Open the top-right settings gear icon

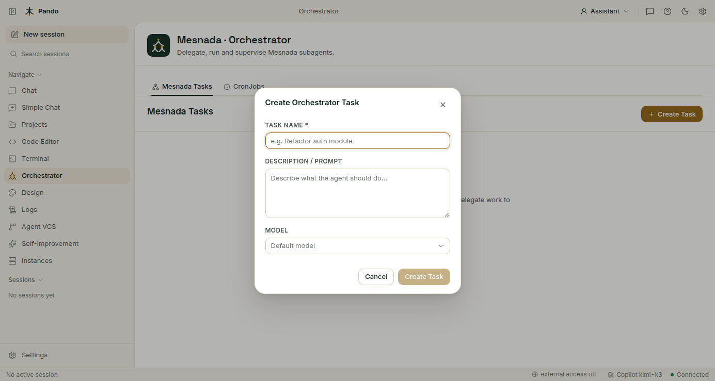[x=703, y=11]
